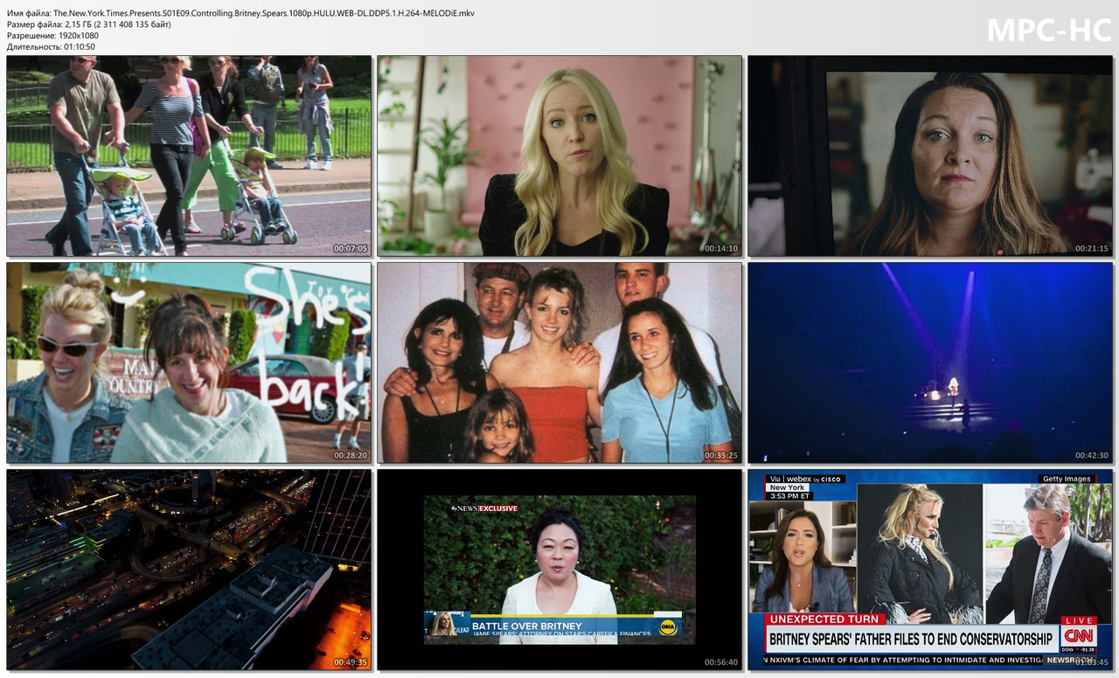Open the thumbnail with "She's back" handwriting
Viewport: 1119px width, 678px height.
pos(189,363)
